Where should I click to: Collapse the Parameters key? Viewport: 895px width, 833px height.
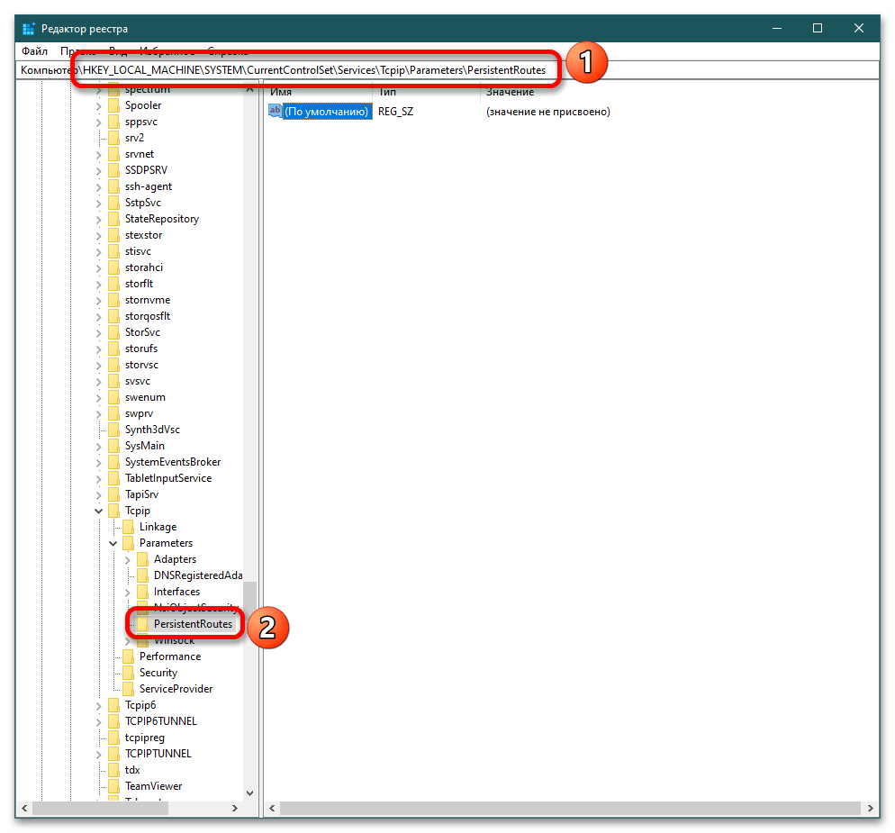pyautogui.click(x=113, y=544)
